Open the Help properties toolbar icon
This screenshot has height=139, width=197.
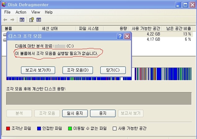(x=31, y=20)
